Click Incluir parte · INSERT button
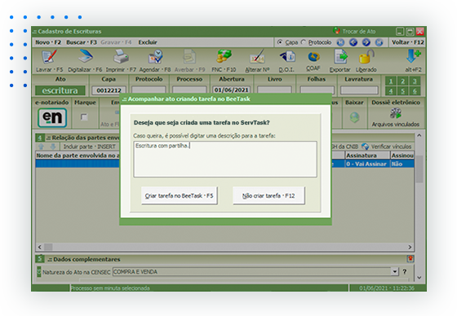 tap(89, 147)
